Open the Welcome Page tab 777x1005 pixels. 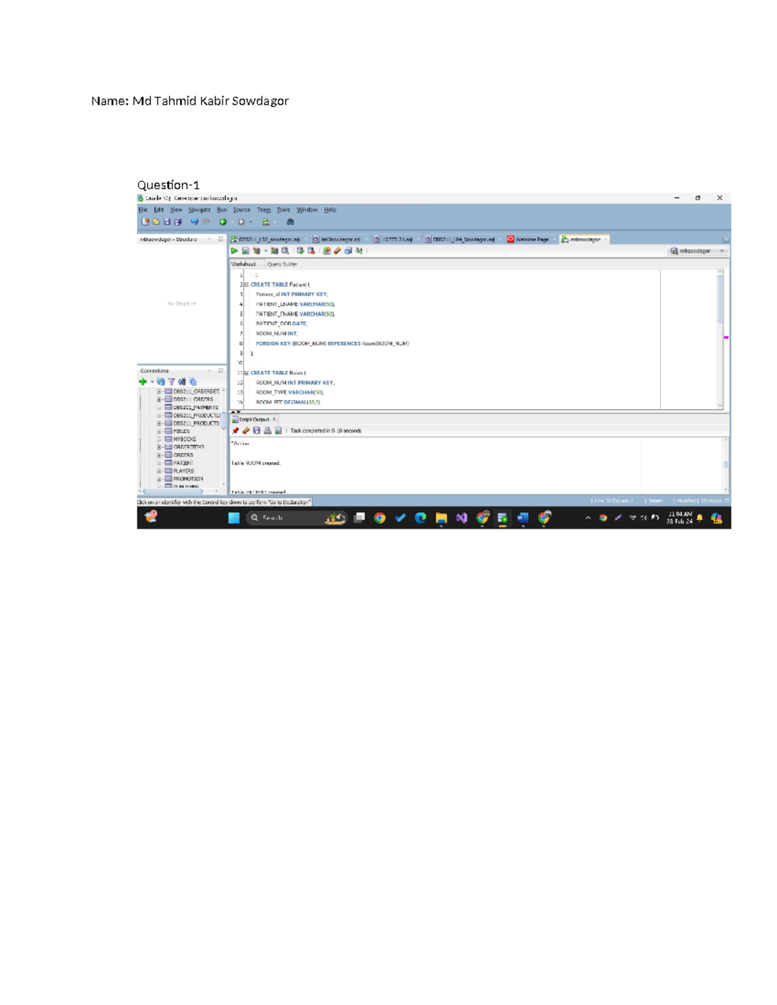coord(531,239)
